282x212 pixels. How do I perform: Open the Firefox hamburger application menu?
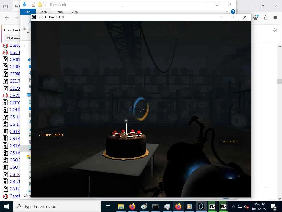point(275,18)
